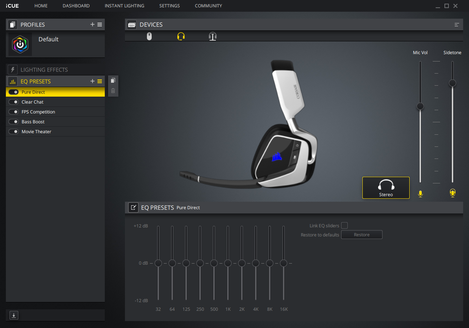
Task: Click the 64 Hz EQ slider handle
Action: pyautogui.click(x=172, y=263)
